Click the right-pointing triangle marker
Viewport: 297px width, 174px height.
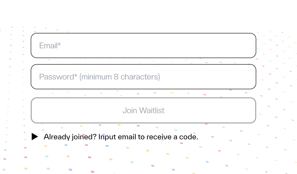[35, 137]
